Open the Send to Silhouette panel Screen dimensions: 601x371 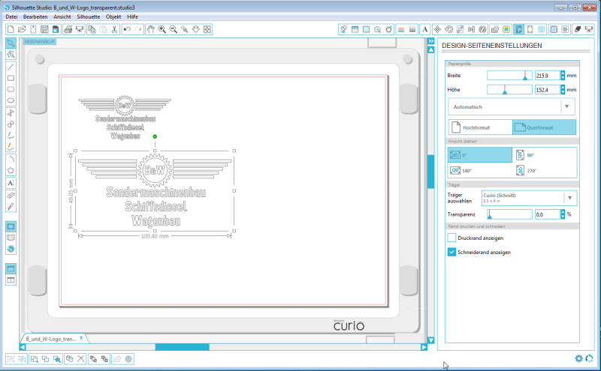pyautogui.click(x=589, y=29)
